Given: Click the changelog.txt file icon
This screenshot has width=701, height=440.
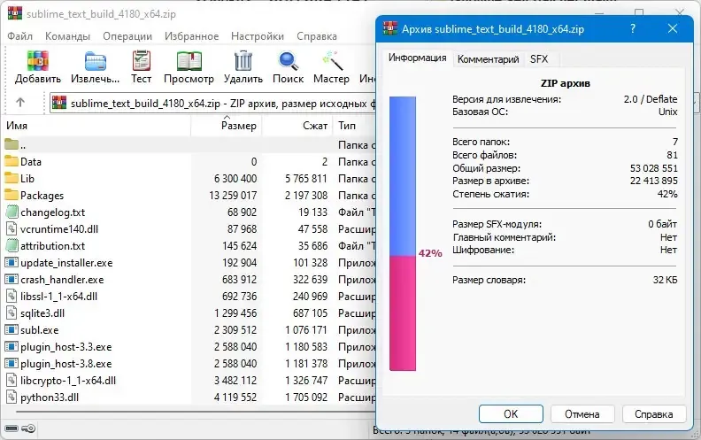Looking at the screenshot, I should [12, 212].
